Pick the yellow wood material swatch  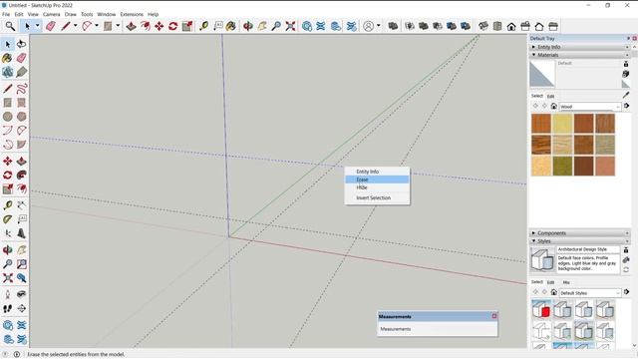point(562,124)
